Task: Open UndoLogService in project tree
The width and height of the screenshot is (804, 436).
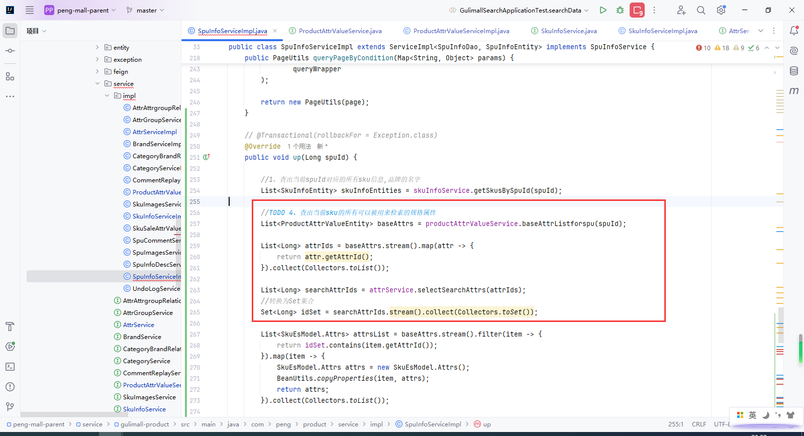Action: pyautogui.click(x=152, y=288)
